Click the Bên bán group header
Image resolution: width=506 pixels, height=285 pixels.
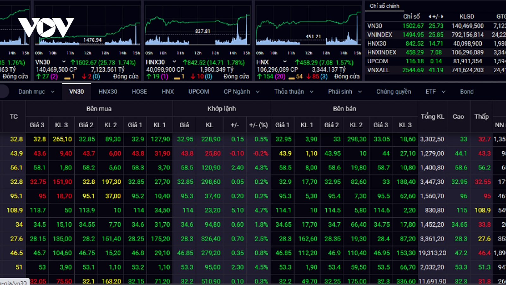344,109
